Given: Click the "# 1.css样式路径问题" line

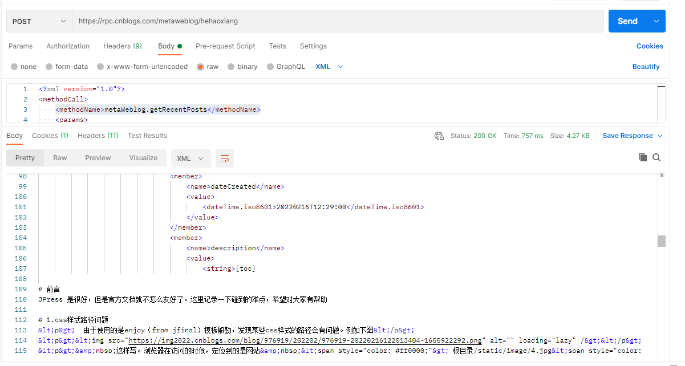Looking at the screenshot, I should (73, 320).
